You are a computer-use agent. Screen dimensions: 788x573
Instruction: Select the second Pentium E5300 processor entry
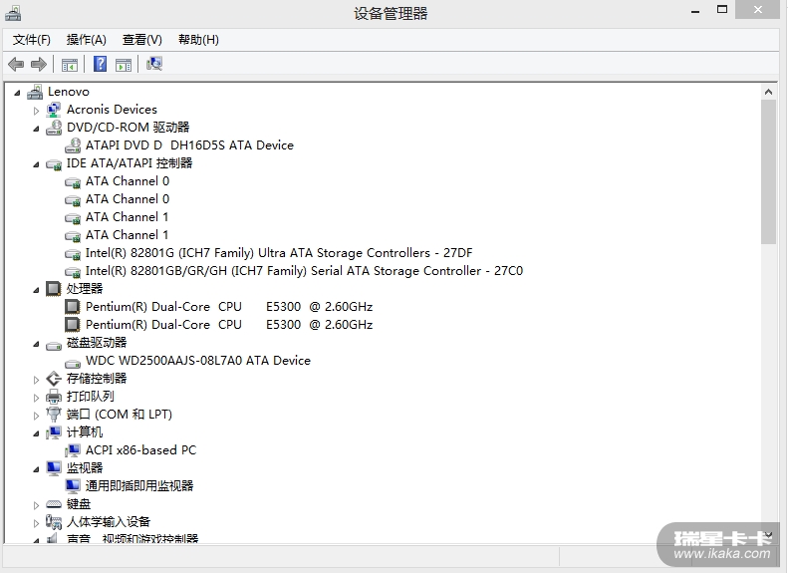click(x=229, y=325)
